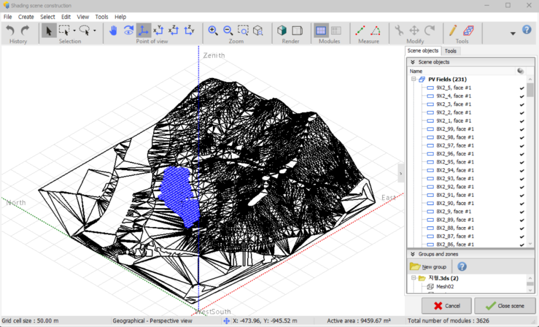Switch to the Tools tab
The height and width of the screenshot is (327, 539).
tap(451, 51)
